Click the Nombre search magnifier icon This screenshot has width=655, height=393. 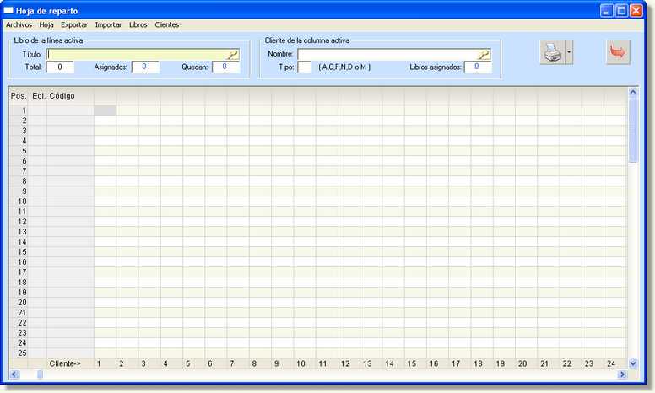484,55
